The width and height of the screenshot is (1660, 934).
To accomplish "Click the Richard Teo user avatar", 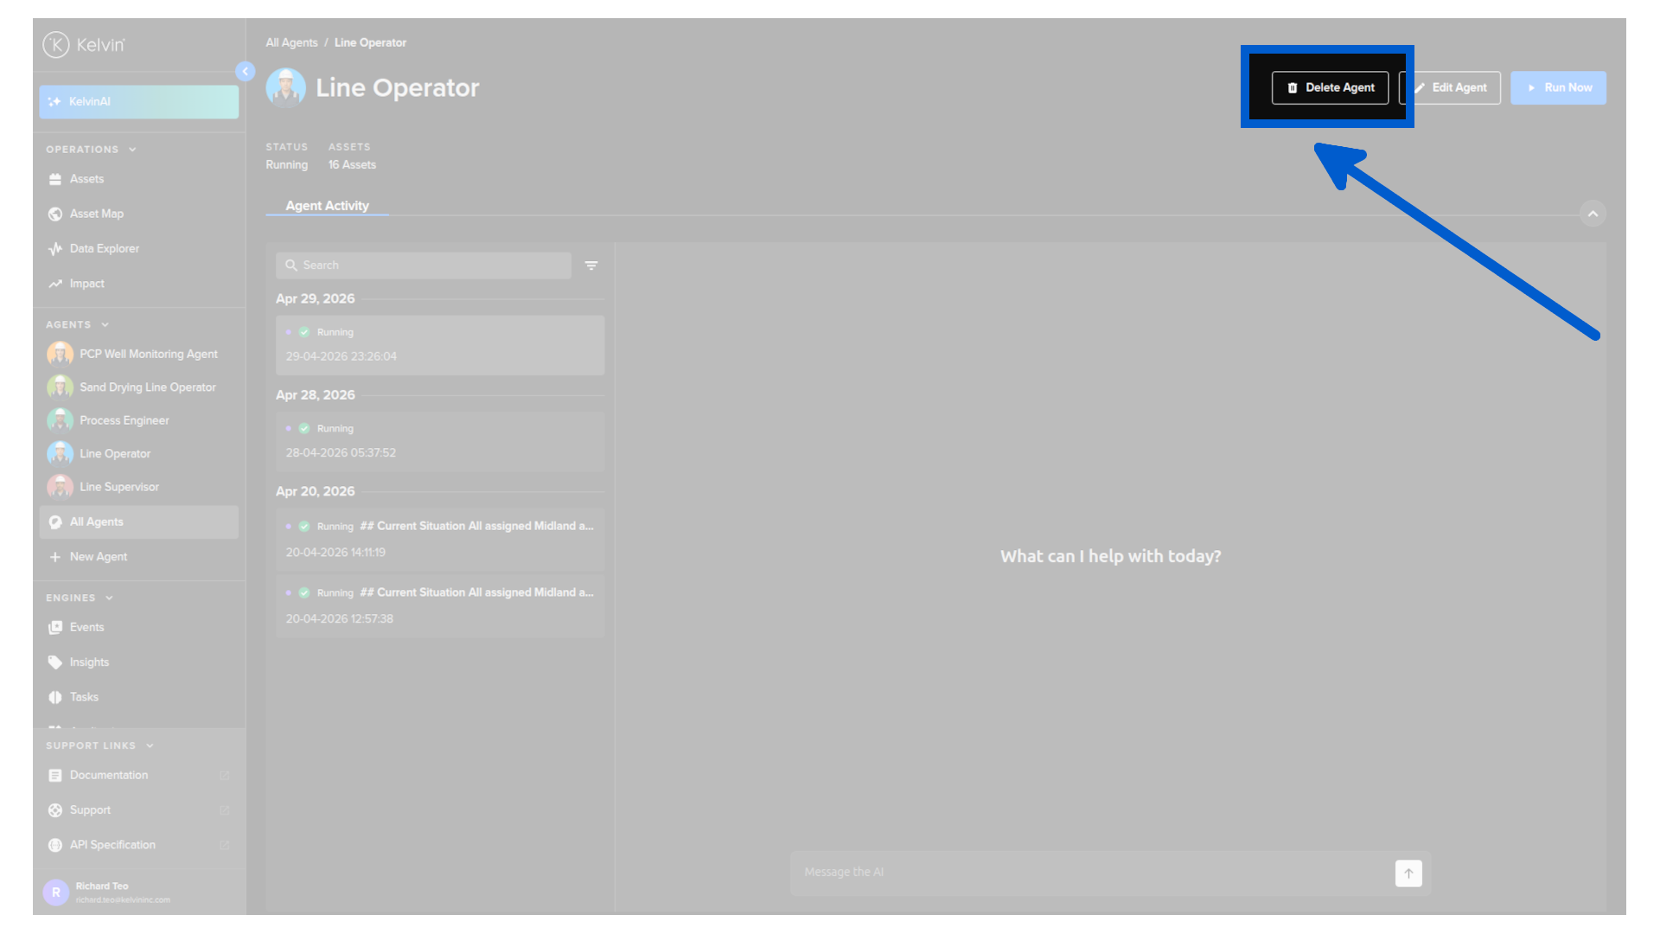I will [x=56, y=892].
